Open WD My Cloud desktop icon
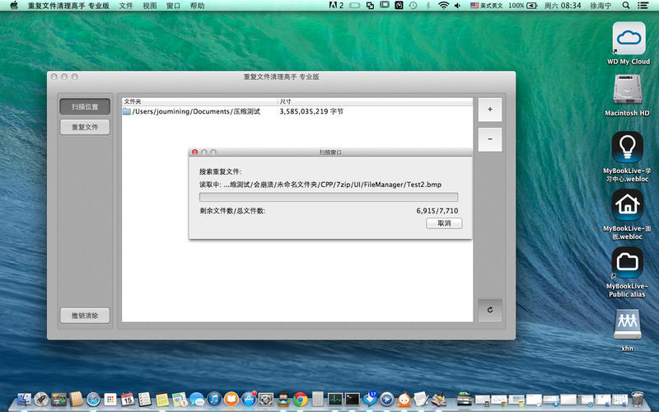Viewport: 659px width, 412px height. pos(628,38)
